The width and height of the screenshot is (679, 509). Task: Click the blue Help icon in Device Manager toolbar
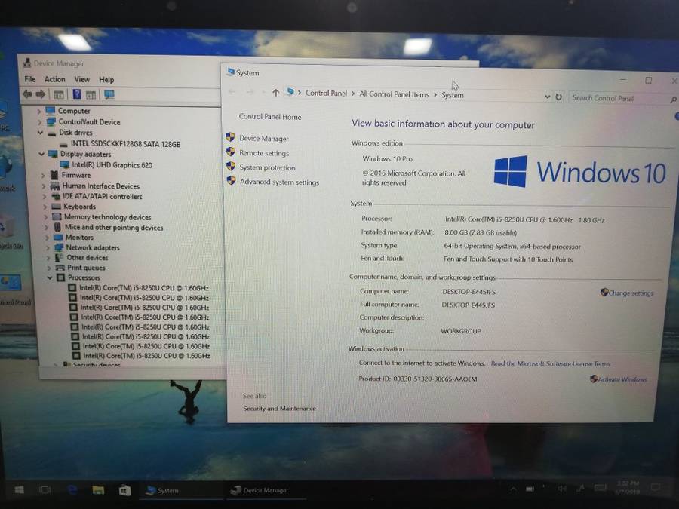[76, 94]
